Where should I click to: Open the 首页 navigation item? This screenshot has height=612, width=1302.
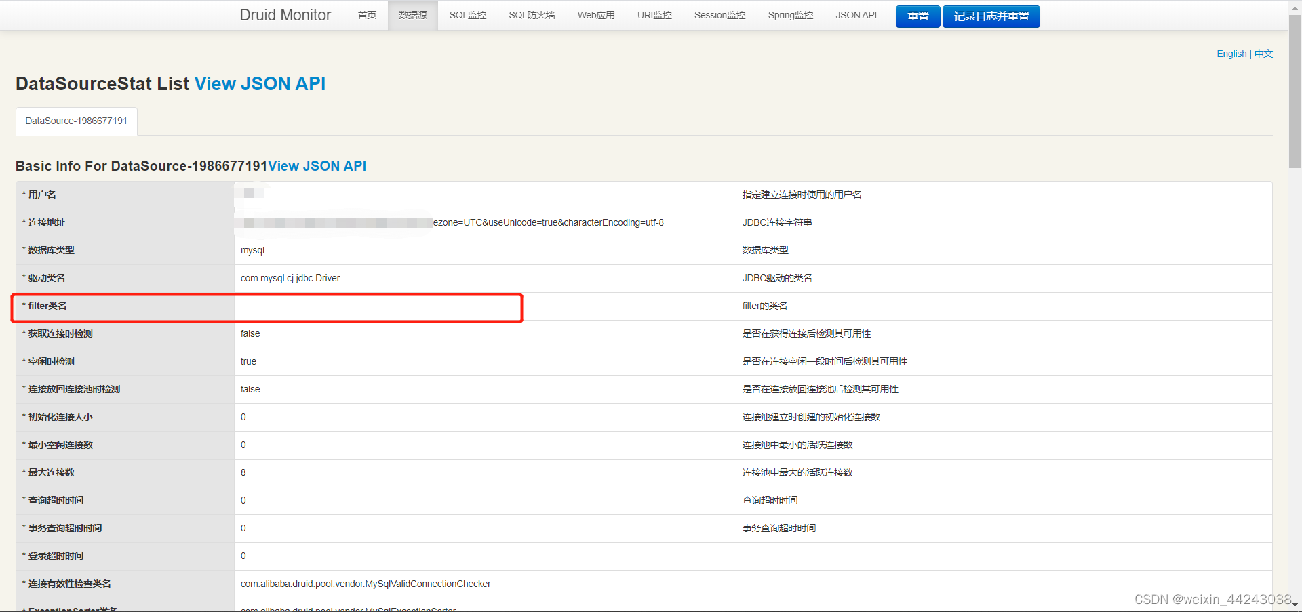click(x=366, y=15)
